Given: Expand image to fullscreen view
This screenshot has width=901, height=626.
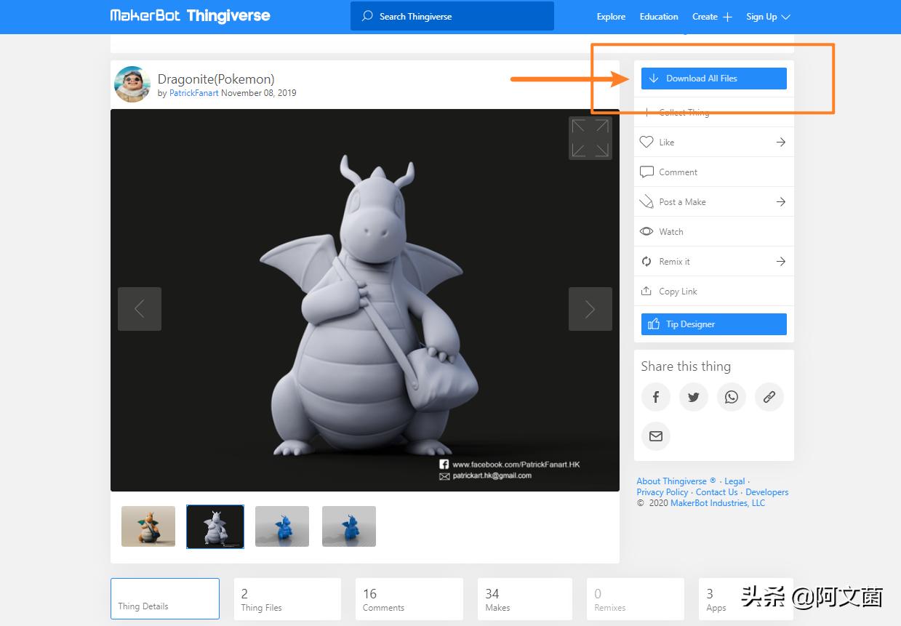Looking at the screenshot, I should pyautogui.click(x=590, y=138).
